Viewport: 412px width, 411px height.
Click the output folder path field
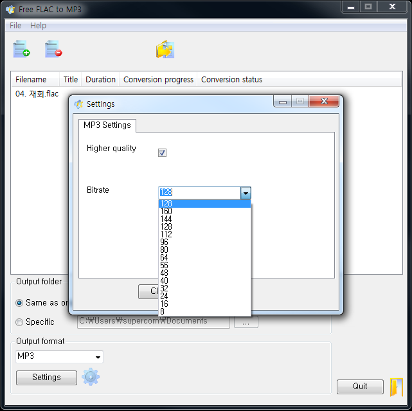click(154, 322)
